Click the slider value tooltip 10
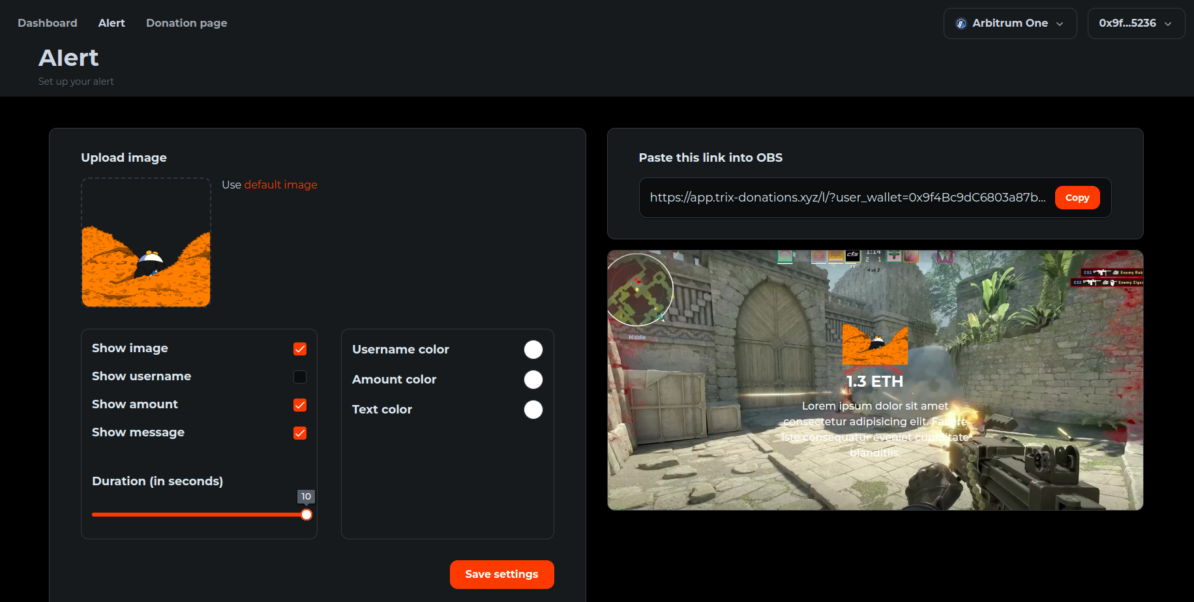Image resolution: width=1194 pixels, height=602 pixels. coord(306,496)
